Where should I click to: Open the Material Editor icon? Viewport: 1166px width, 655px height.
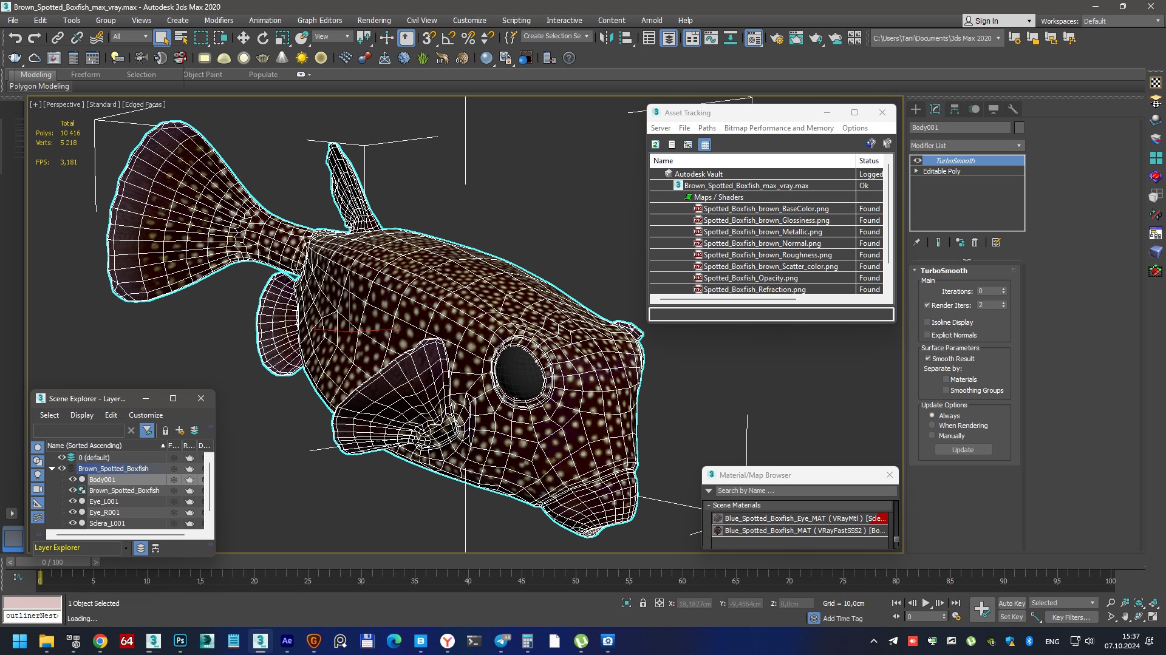754,38
